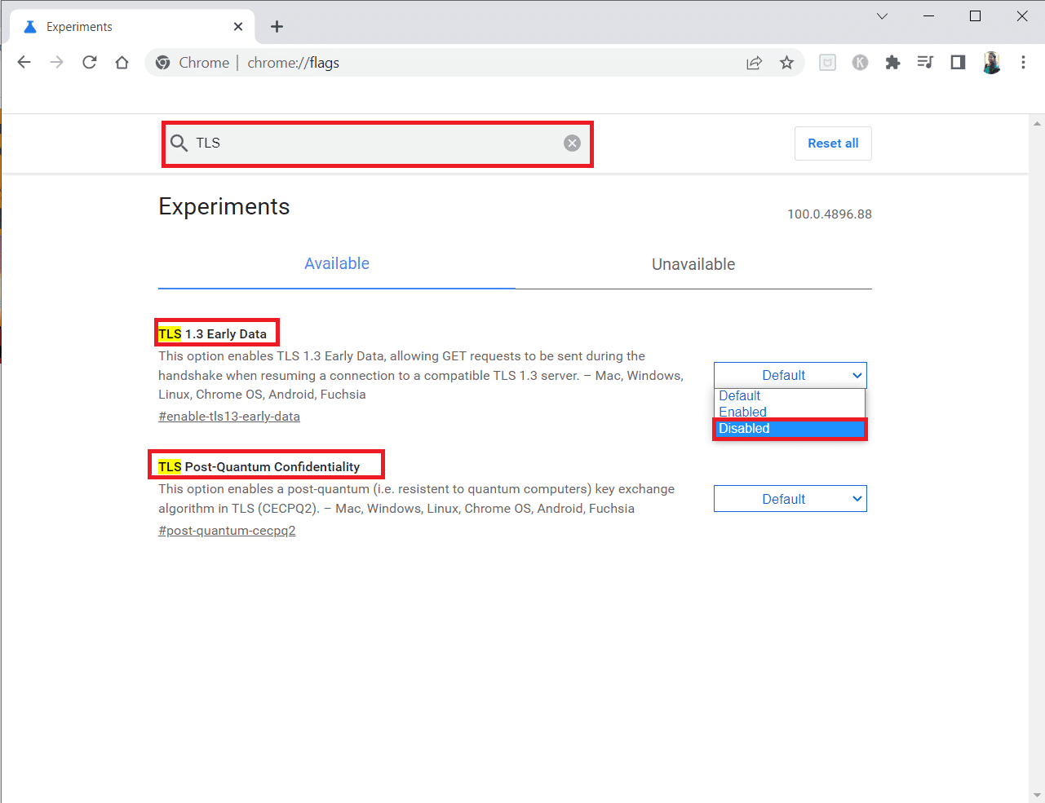Screen dimensions: 1045x803
Task: Clear the TLS search with the X icon
Action: pyautogui.click(x=571, y=143)
